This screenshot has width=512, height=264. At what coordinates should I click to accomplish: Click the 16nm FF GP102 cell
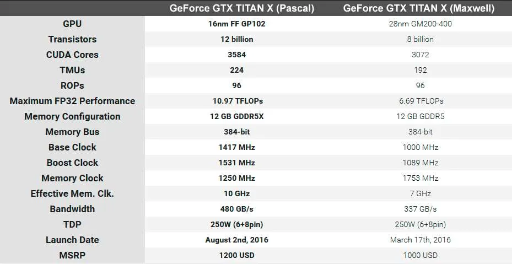click(237, 24)
